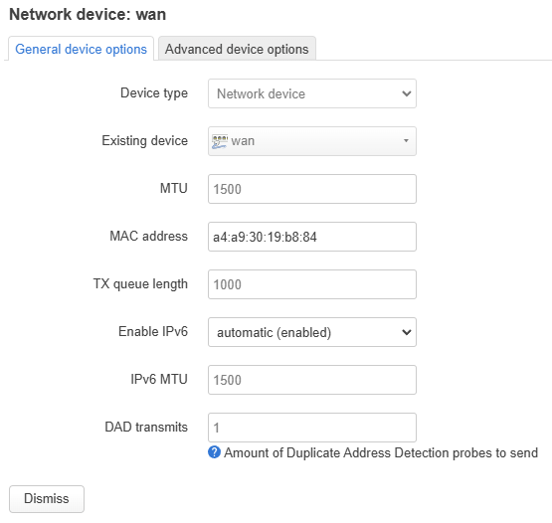Viewport: 552px width, 523px height.
Task: Dismiss the network device dialog
Action: point(47,499)
